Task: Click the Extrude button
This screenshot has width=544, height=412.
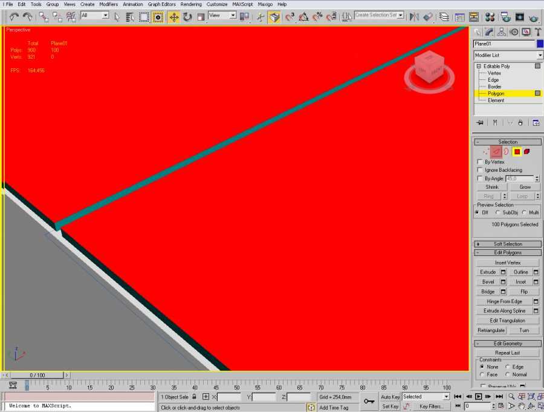Action: [x=488, y=272]
